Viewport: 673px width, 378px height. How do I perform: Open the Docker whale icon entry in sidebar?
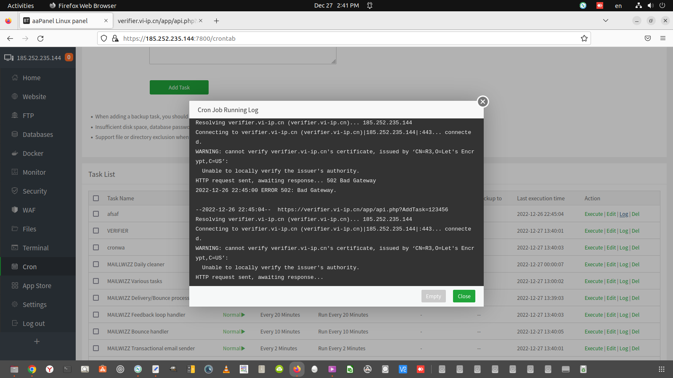(33, 153)
